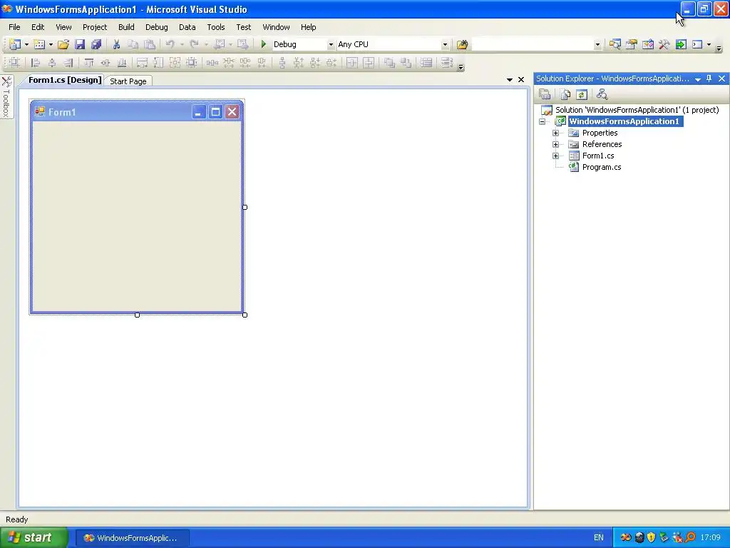Click Bring to Front layout icon
The width and height of the screenshot is (730, 548).
pyautogui.click(x=389, y=63)
